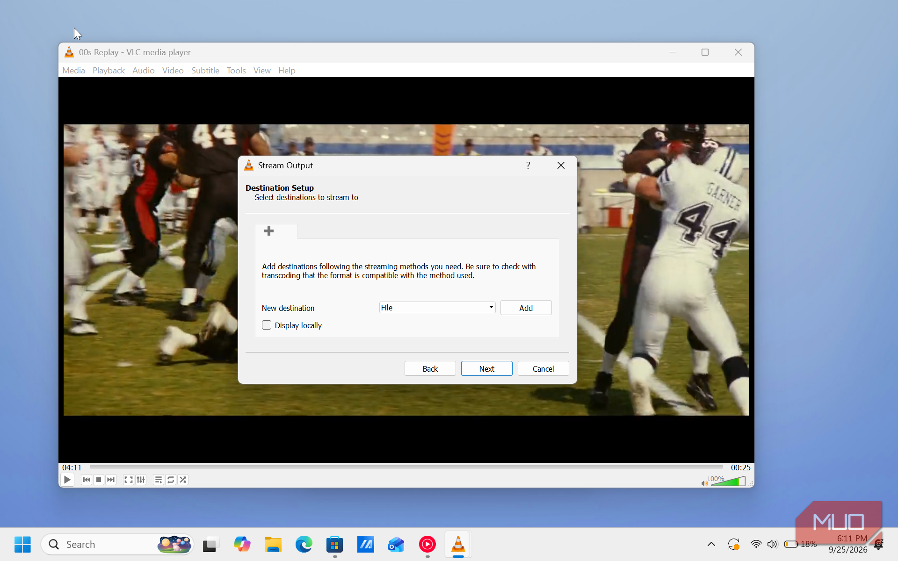The image size is (898, 561).
Task: Mute audio via speaker icon
Action: 704,483
